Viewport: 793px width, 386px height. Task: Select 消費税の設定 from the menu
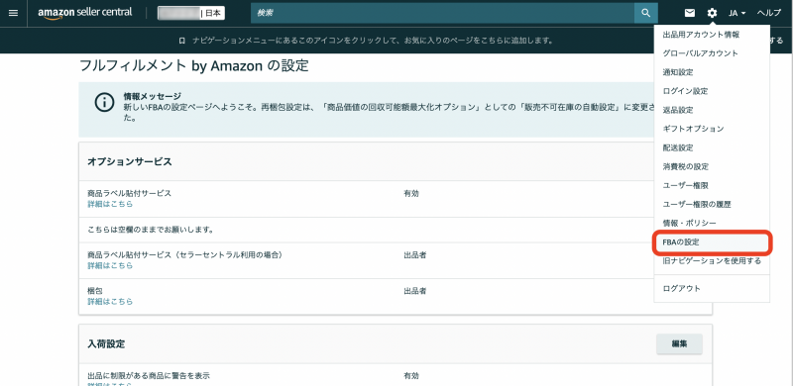click(685, 166)
